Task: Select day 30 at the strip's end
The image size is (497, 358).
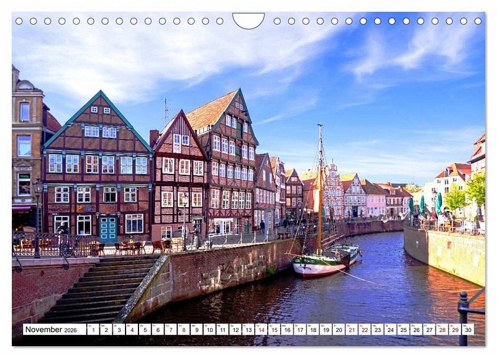Action: click(x=467, y=329)
